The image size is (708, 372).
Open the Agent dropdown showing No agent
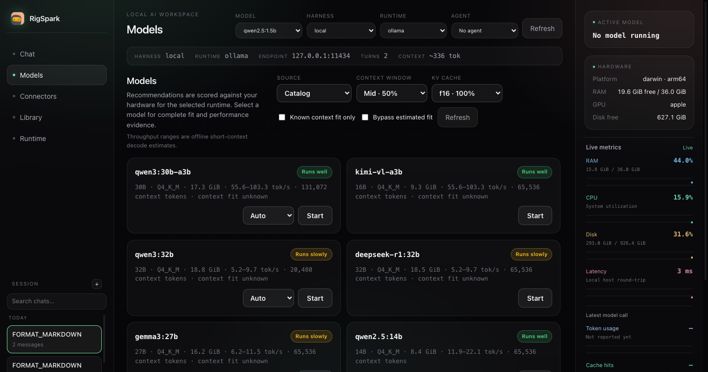485,30
